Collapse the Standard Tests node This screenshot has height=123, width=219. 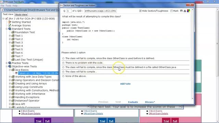[x=7, y=29]
